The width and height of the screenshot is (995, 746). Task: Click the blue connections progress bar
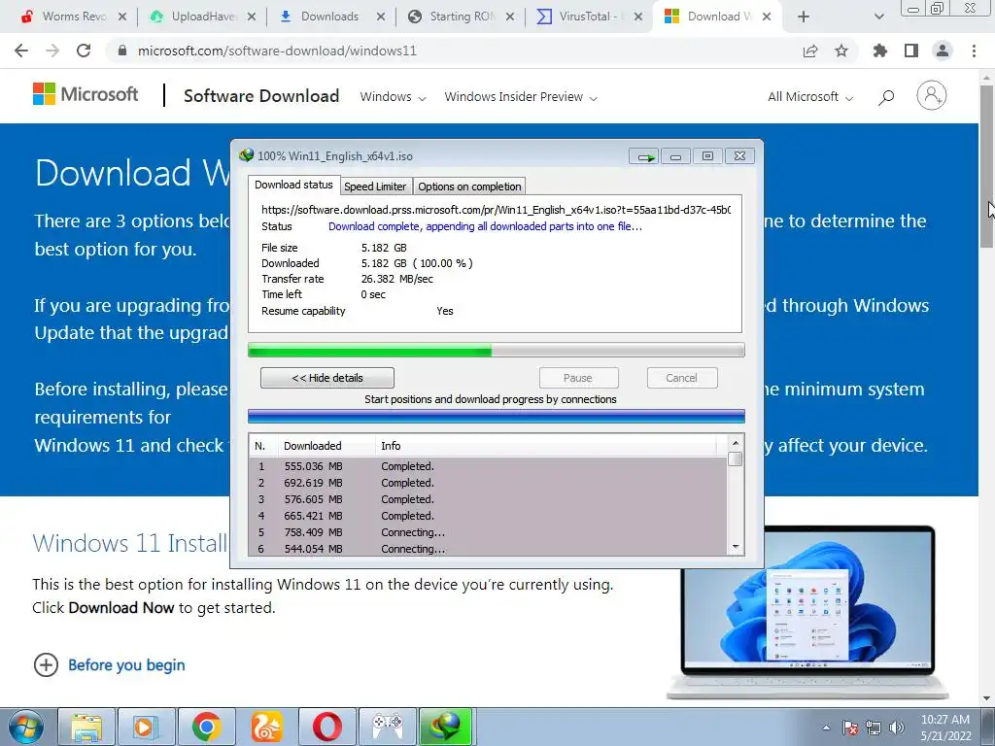point(497,416)
